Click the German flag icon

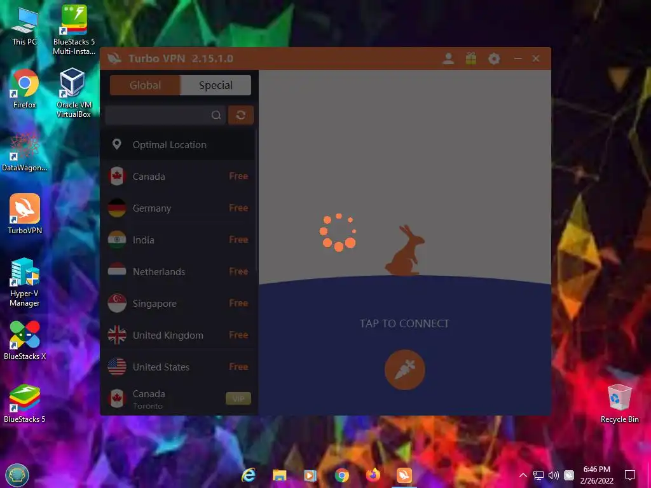(117, 208)
